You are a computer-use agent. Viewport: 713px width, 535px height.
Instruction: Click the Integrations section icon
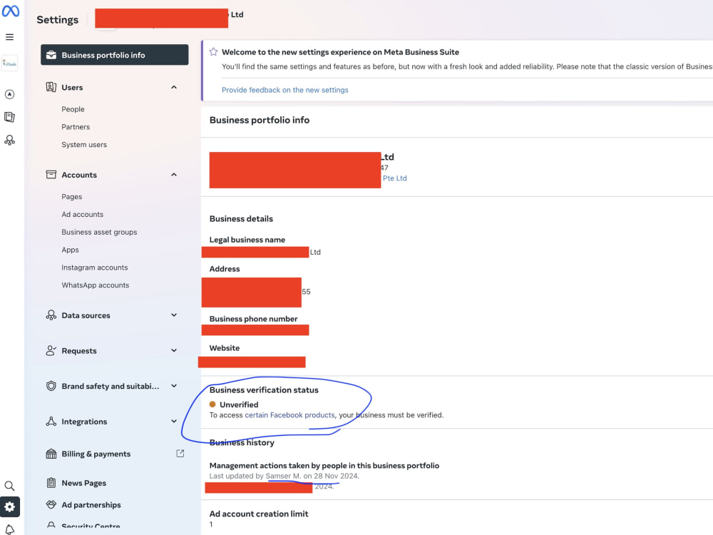pos(51,422)
